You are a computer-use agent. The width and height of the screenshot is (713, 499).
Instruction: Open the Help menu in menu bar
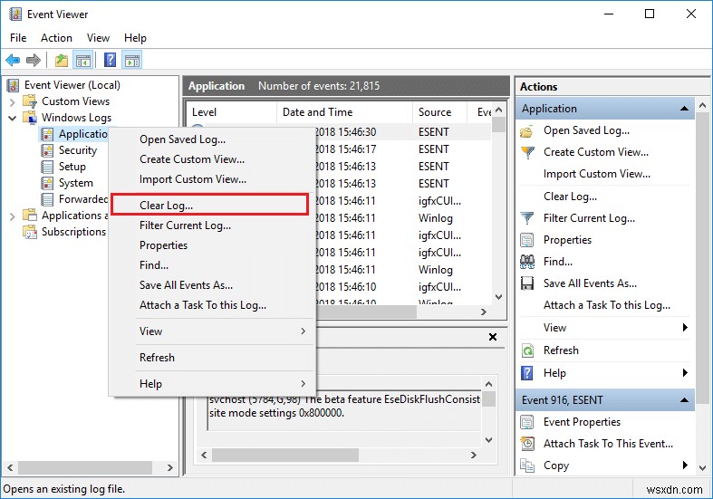pos(135,38)
